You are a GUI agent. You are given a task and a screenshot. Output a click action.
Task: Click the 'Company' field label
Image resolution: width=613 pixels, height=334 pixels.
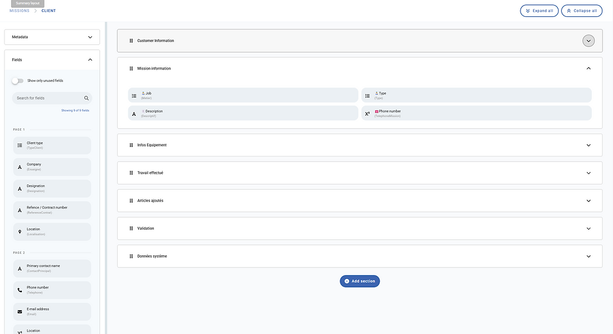click(34, 164)
